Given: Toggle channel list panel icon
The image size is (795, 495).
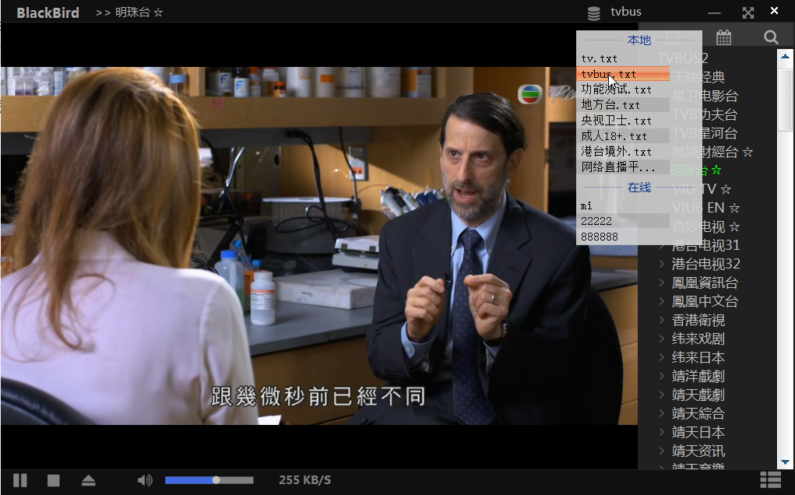Looking at the screenshot, I should pyautogui.click(x=770, y=479).
